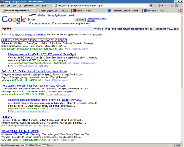Close current tab with red X
Screen dimensions: 184x147
pos(181,11)
